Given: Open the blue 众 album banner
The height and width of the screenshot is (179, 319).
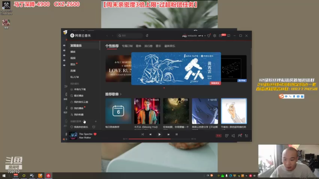Looking at the screenshot, I should (x=176, y=68).
